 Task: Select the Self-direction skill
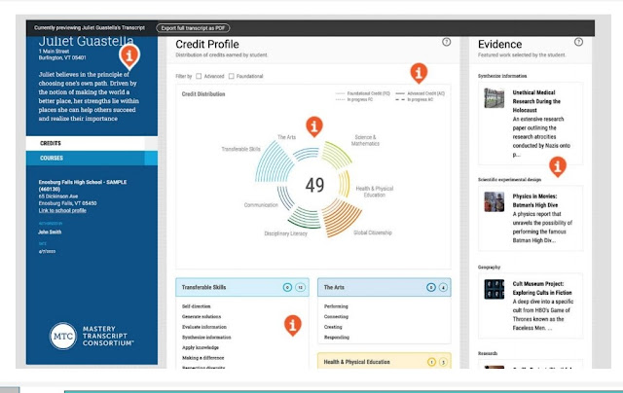click(x=197, y=306)
